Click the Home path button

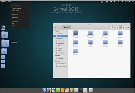pyautogui.click(x=66, y=27)
